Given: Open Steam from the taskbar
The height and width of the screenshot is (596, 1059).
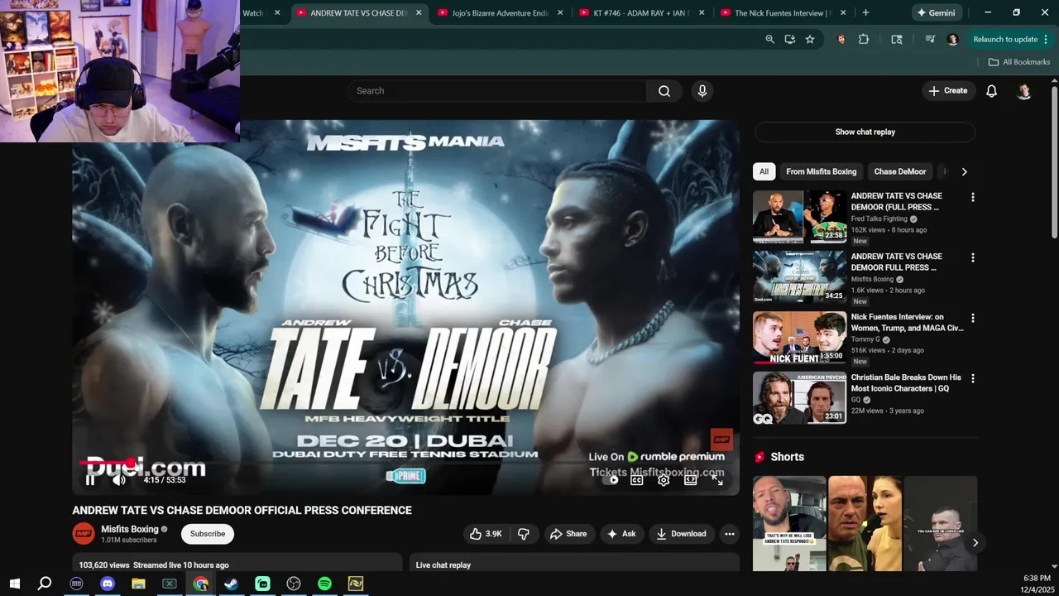Looking at the screenshot, I should point(232,584).
